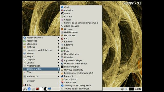
Task: Start K3b burning app icon
Action: coord(62,39)
